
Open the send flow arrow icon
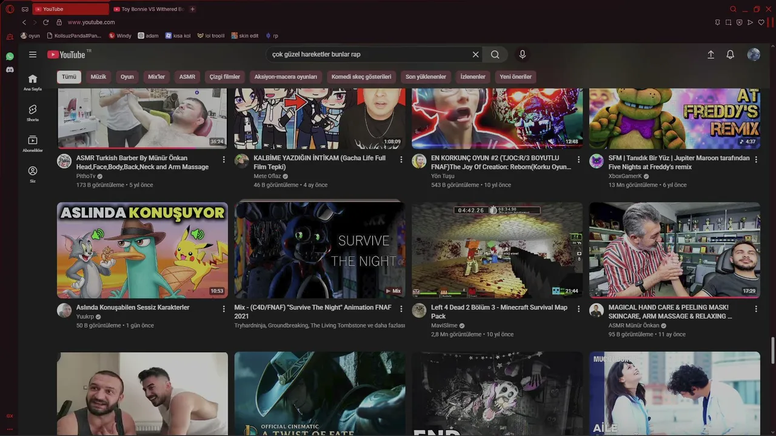click(x=750, y=22)
